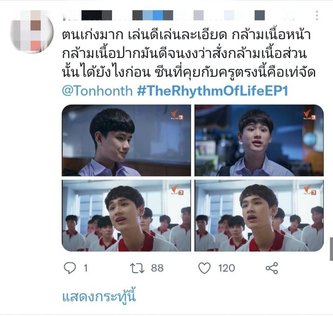Click the like count 120
The height and width of the screenshot is (316, 333).
point(226,268)
